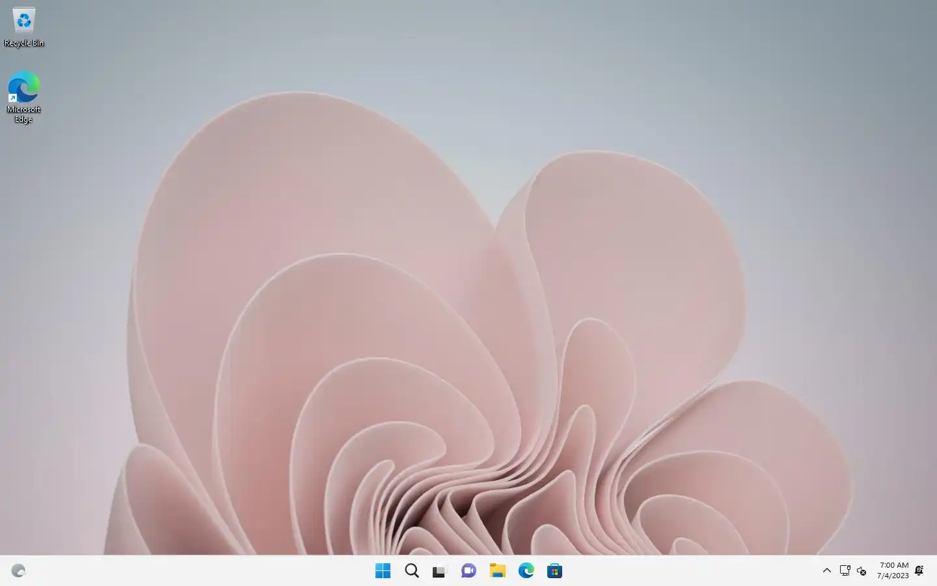The height and width of the screenshot is (586, 937).
Task: Launch Teams Chat from the taskbar
Action: pyautogui.click(x=468, y=571)
